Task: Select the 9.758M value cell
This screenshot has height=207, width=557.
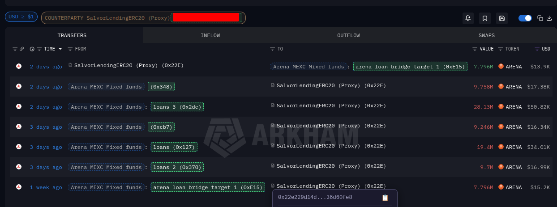Action: point(483,87)
